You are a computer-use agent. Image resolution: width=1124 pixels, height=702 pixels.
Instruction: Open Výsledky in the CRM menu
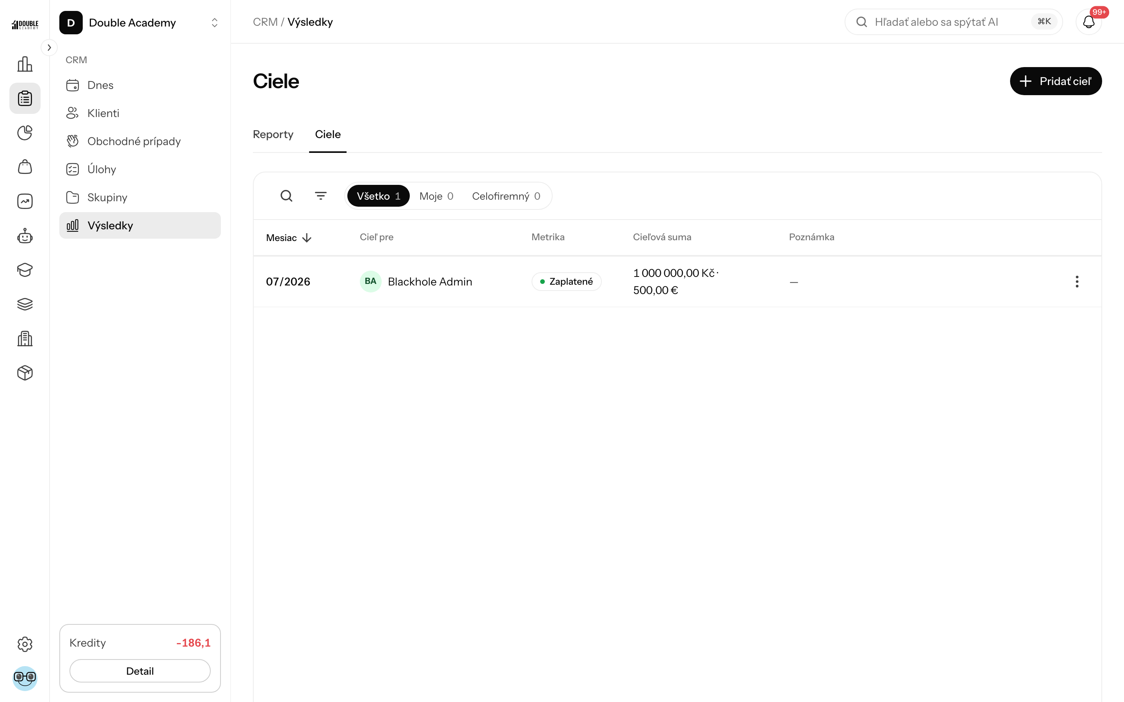coord(140,226)
